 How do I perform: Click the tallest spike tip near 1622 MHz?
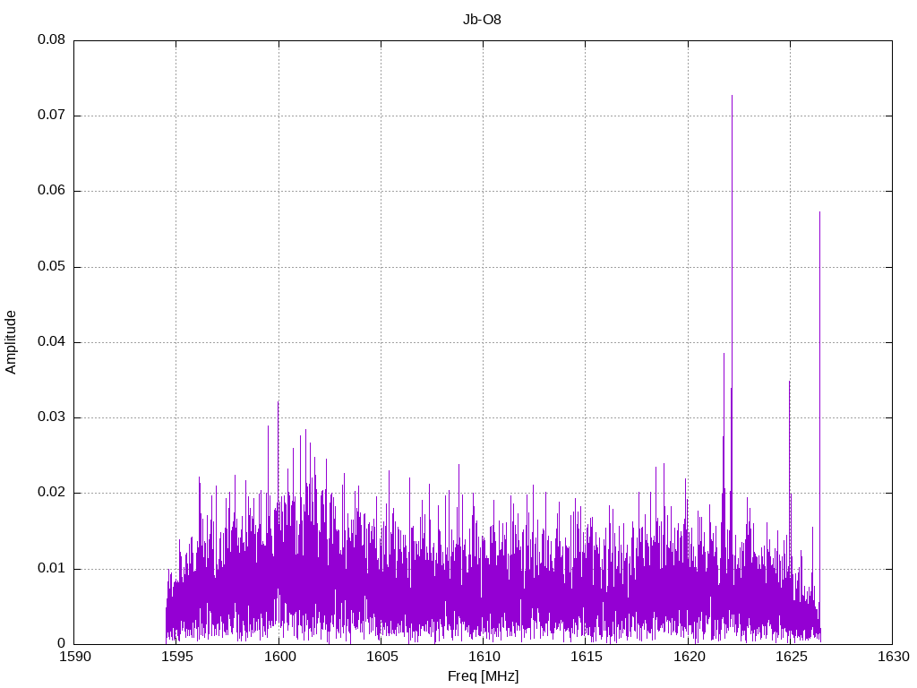(x=732, y=96)
